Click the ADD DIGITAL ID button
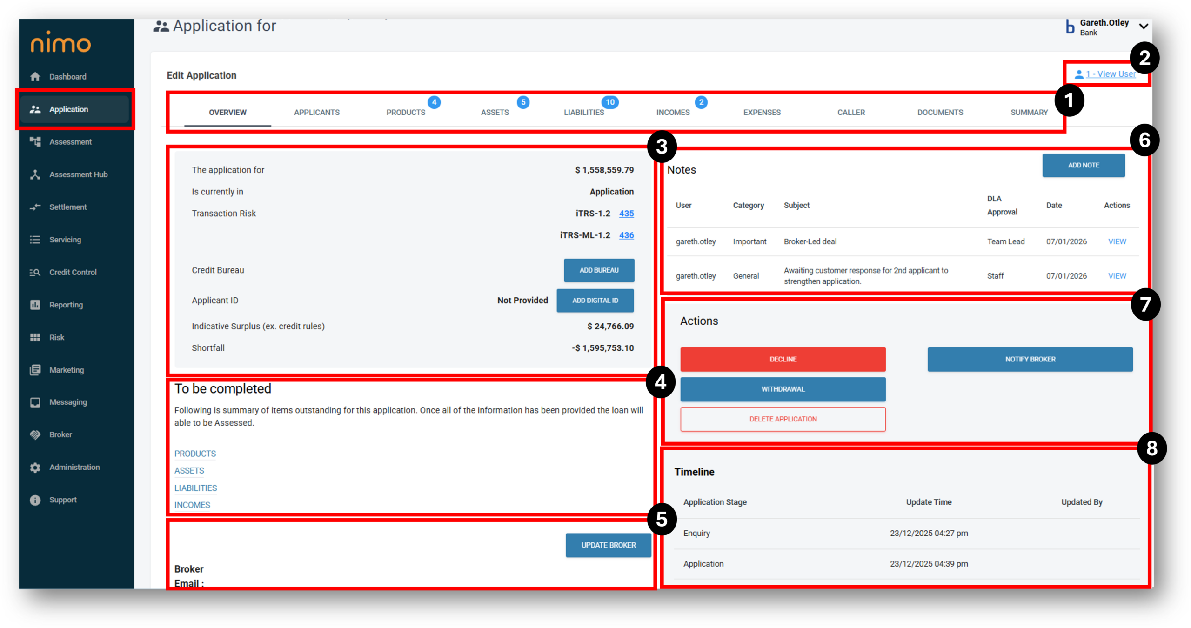Viewport: 1191px width, 628px height. pyautogui.click(x=595, y=301)
